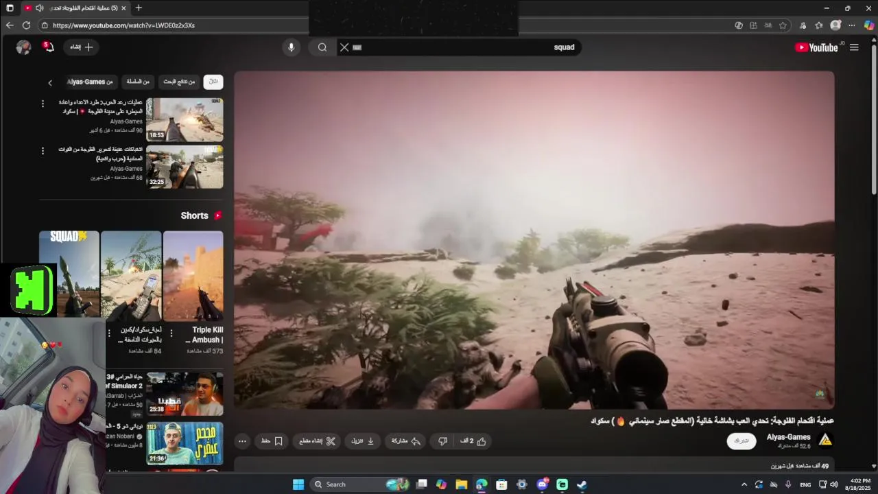Open the Alyas-Games channel avatar

tap(825, 440)
